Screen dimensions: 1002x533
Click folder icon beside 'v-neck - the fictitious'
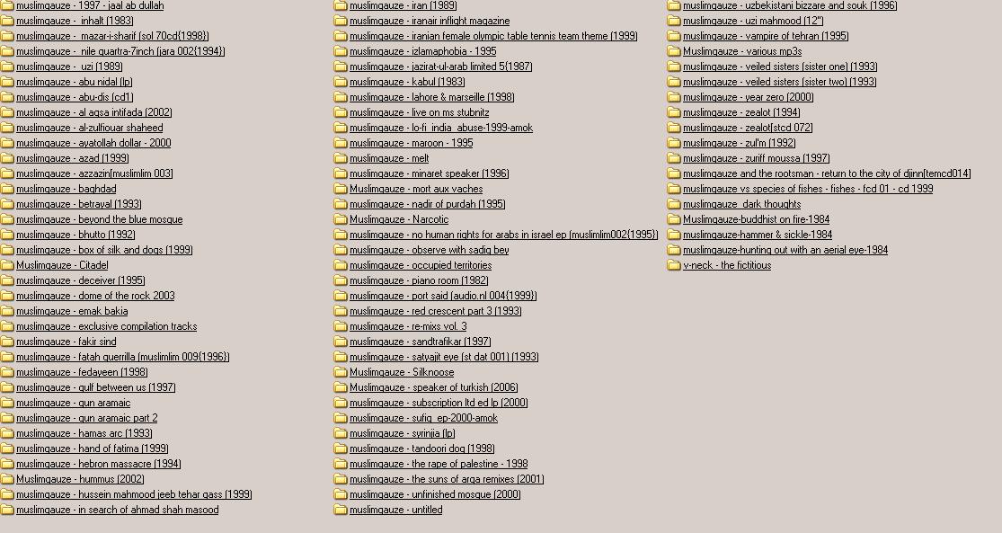click(674, 265)
